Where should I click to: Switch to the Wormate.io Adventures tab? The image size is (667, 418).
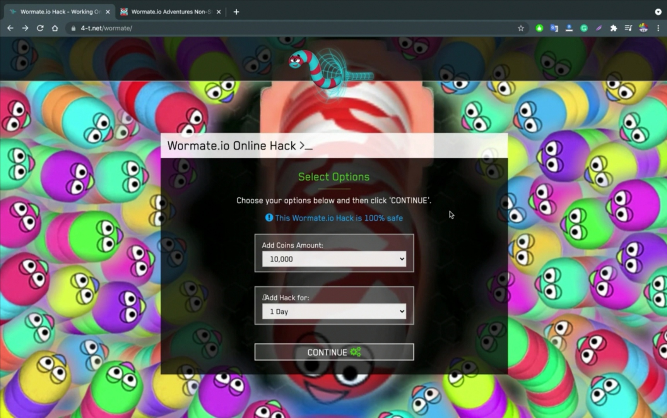pyautogui.click(x=171, y=12)
